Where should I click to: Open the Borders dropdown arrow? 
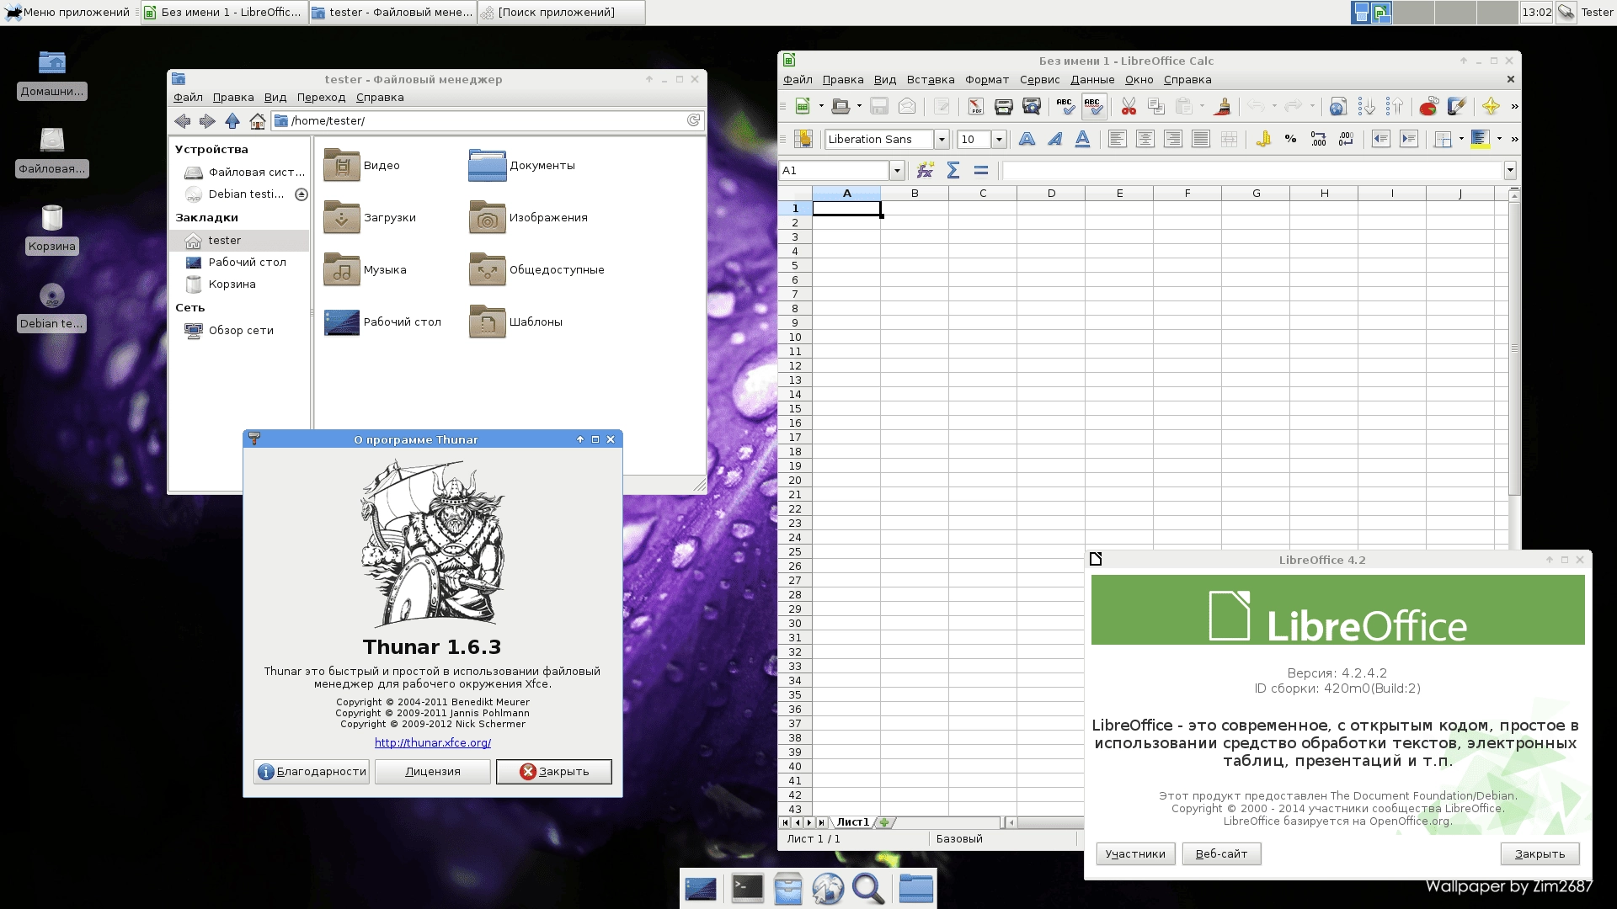[1461, 139]
